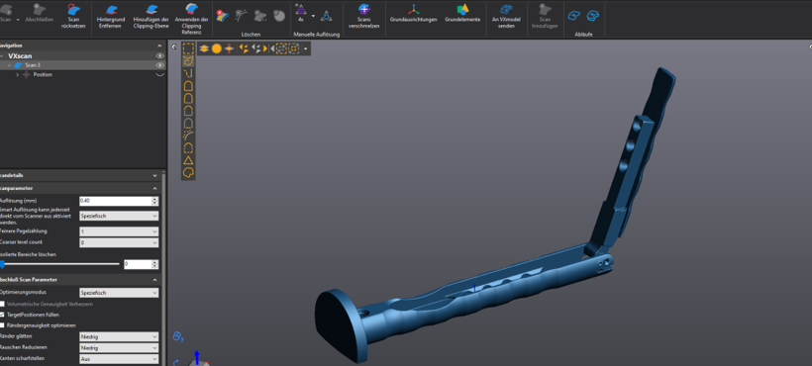Uncheck TargetPositionen füllen
This screenshot has height=366, width=812.
3,315
